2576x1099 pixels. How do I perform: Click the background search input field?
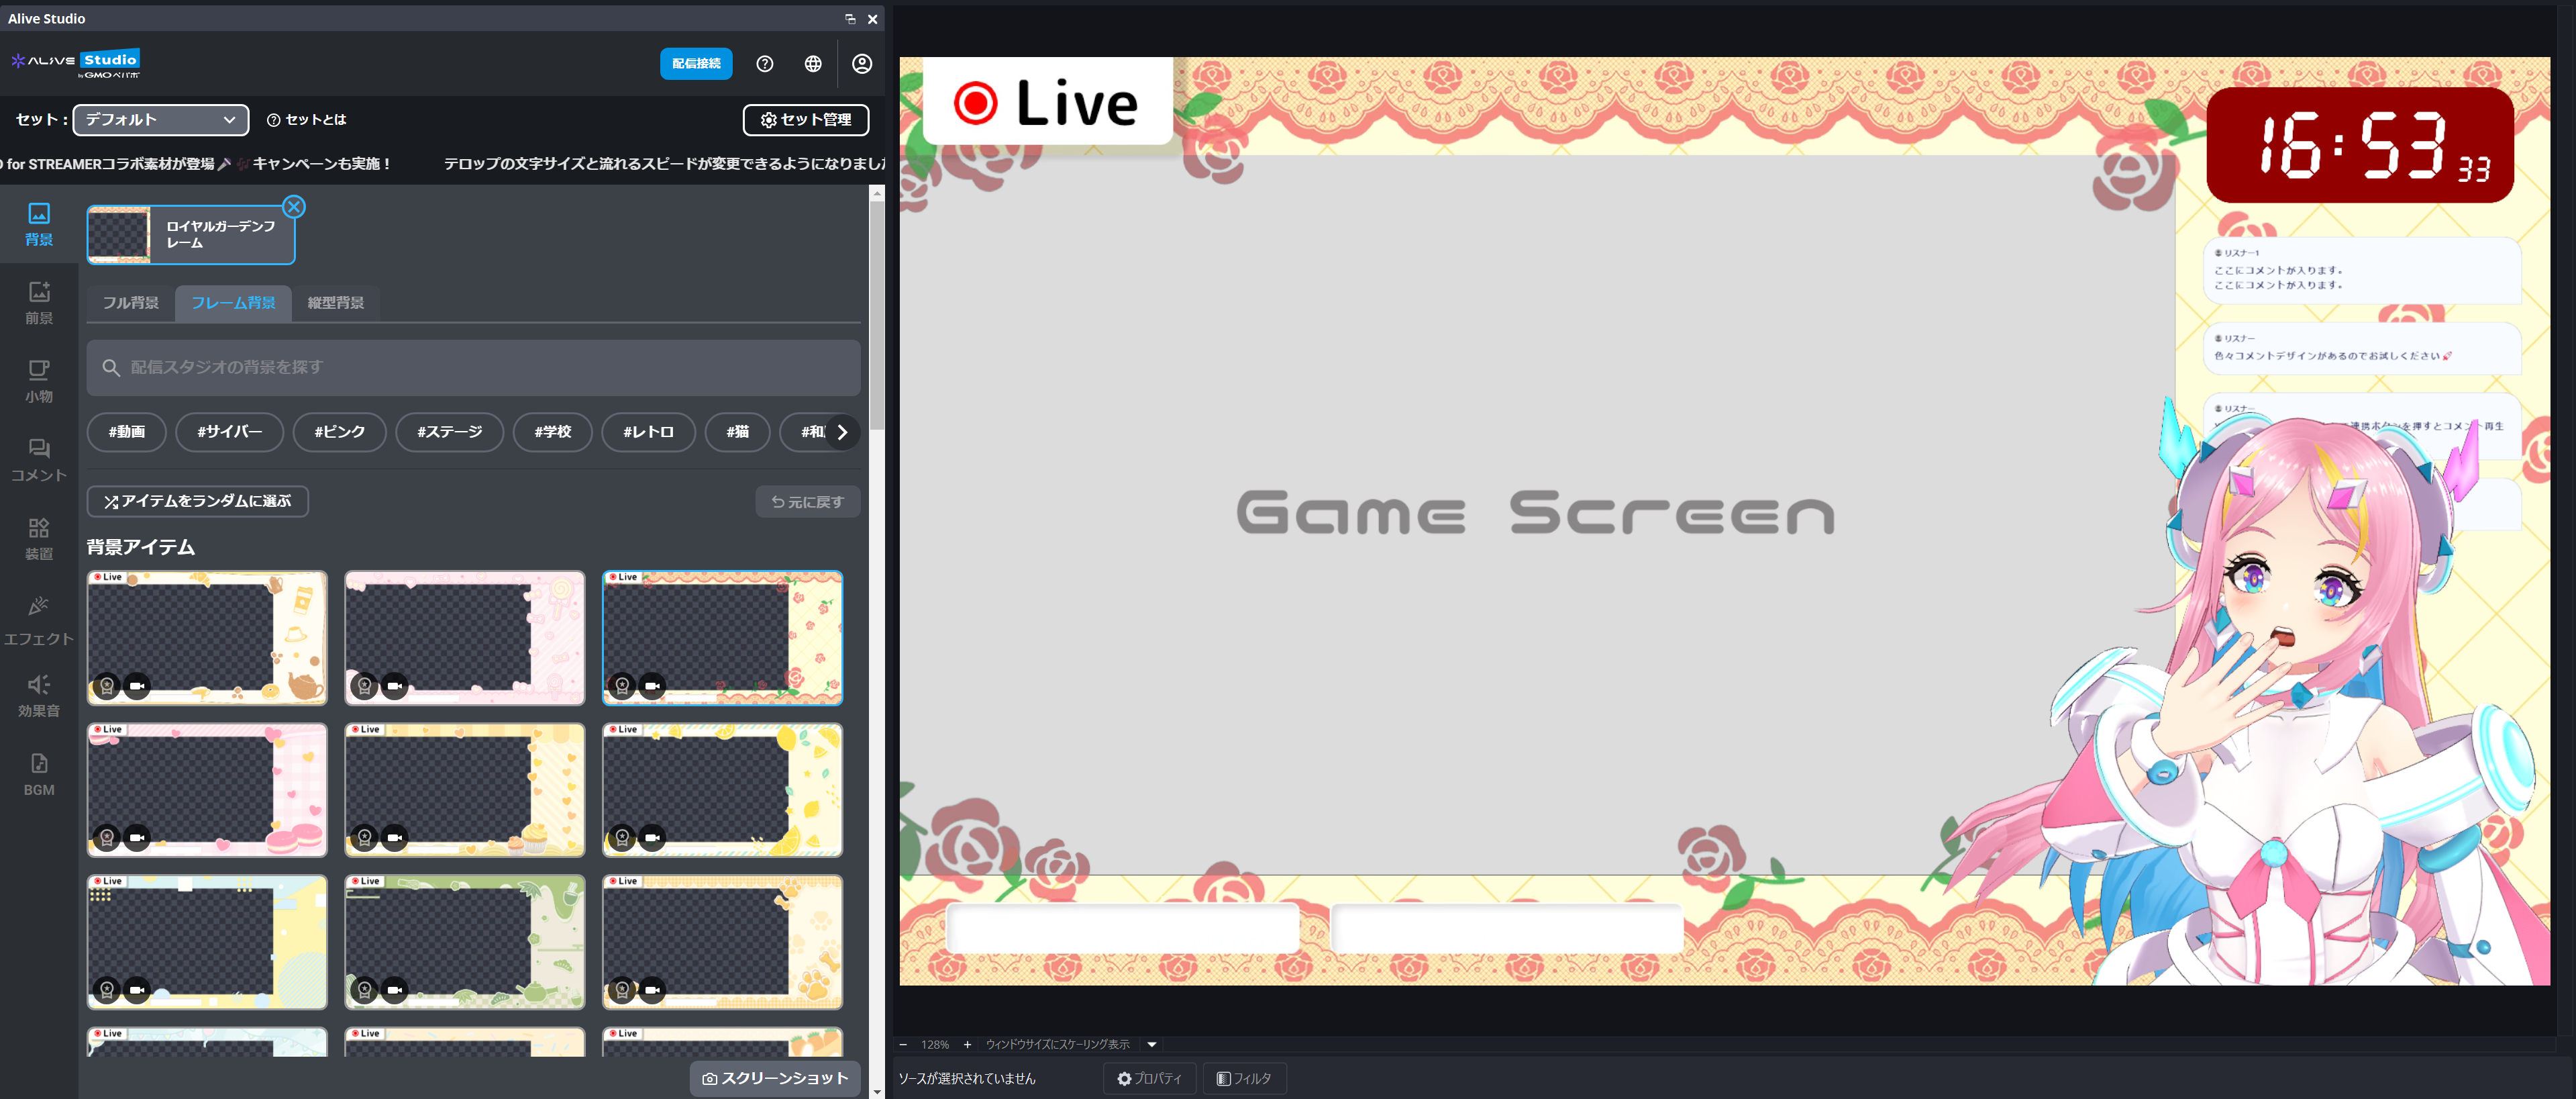pyautogui.click(x=474, y=367)
